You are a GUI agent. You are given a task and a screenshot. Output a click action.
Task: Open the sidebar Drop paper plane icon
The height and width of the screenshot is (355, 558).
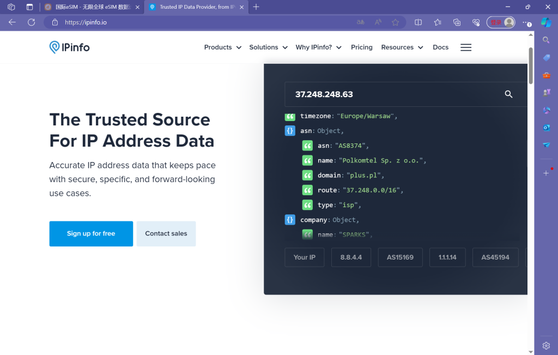coord(546,145)
